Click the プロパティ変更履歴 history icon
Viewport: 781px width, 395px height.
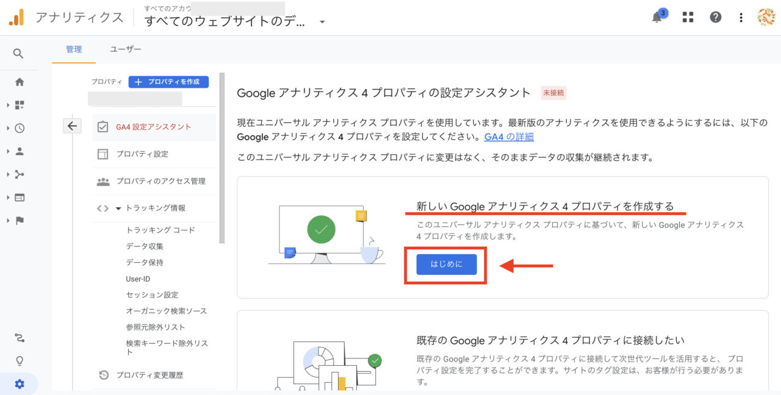pos(103,375)
